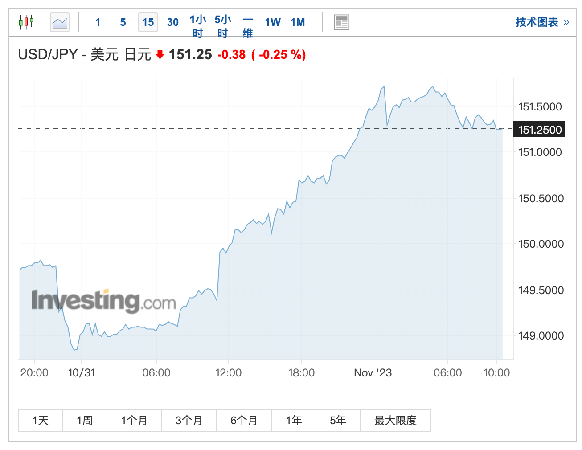Choose the 30 minute interval
Viewport: 582px width, 450px height.
point(173,22)
